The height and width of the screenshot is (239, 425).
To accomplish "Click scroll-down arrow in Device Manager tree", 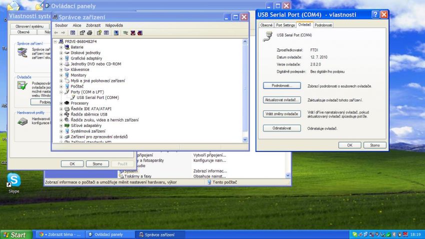I will tap(245, 139).
